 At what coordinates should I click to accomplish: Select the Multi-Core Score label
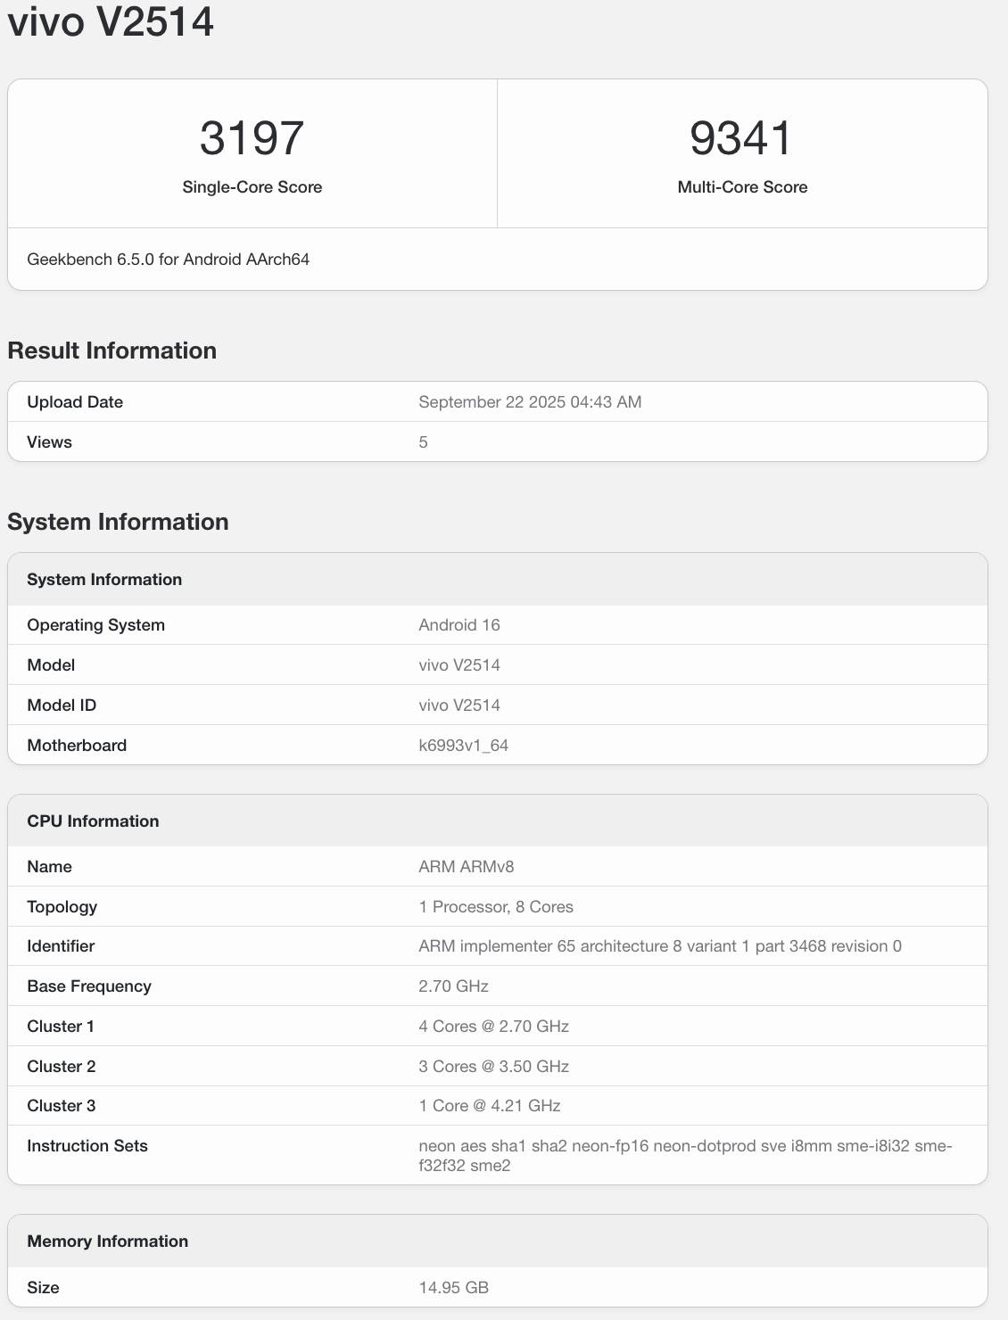pyautogui.click(x=742, y=187)
